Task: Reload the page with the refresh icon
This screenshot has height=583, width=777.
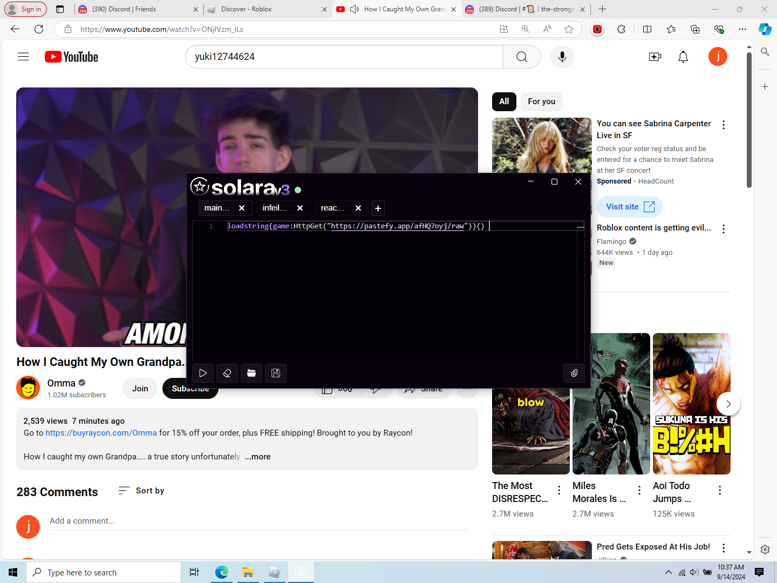Action: [39, 29]
